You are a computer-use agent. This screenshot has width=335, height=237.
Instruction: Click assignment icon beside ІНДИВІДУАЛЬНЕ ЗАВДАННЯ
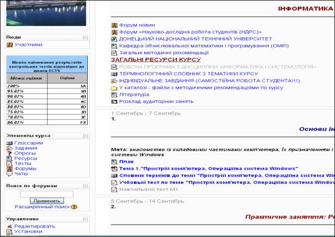115,81
